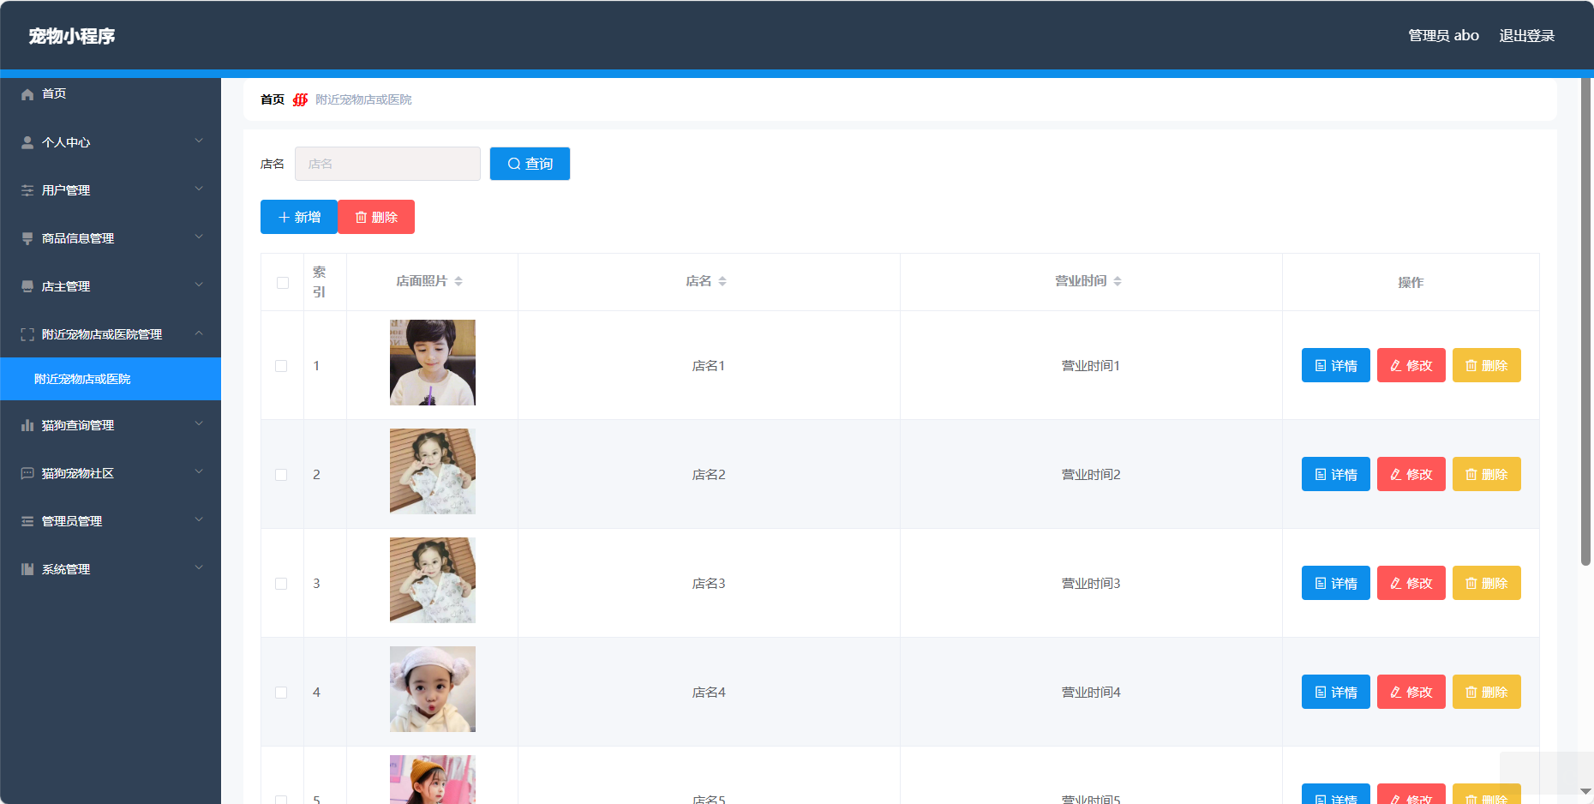This screenshot has width=1594, height=804.
Task: Click the 查询 search button
Action: click(530, 164)
